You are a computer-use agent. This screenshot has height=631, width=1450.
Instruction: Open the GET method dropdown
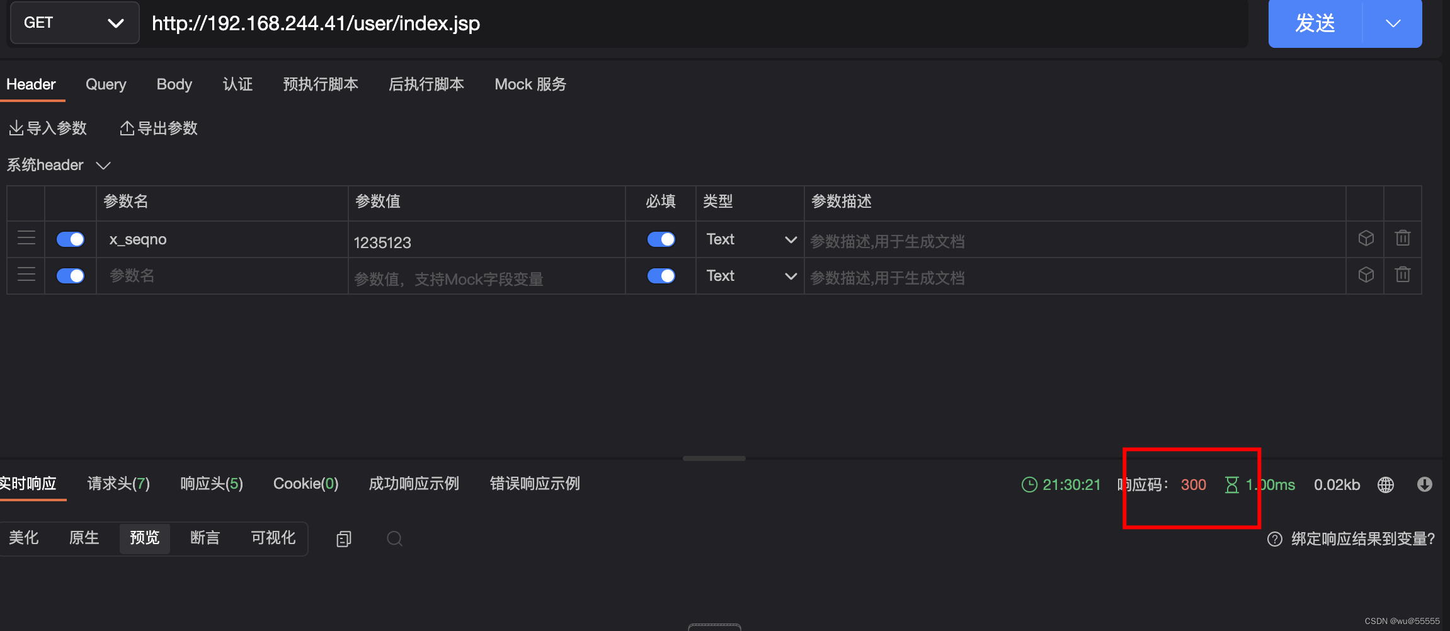pos(74,23)
